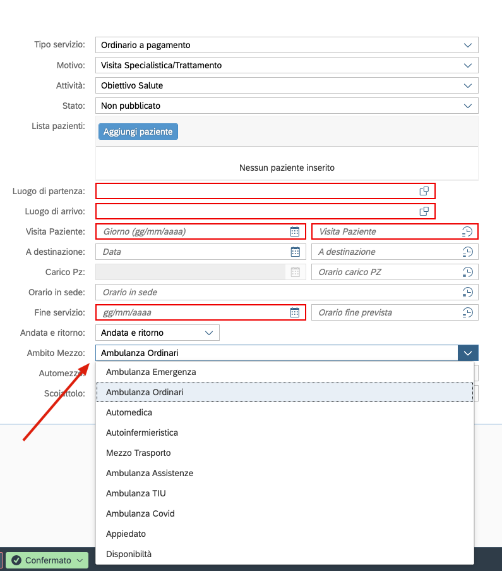Screen dimensions: 502x571
Task: Open time picker for Visita Paziente
Action: pos(467,231)
